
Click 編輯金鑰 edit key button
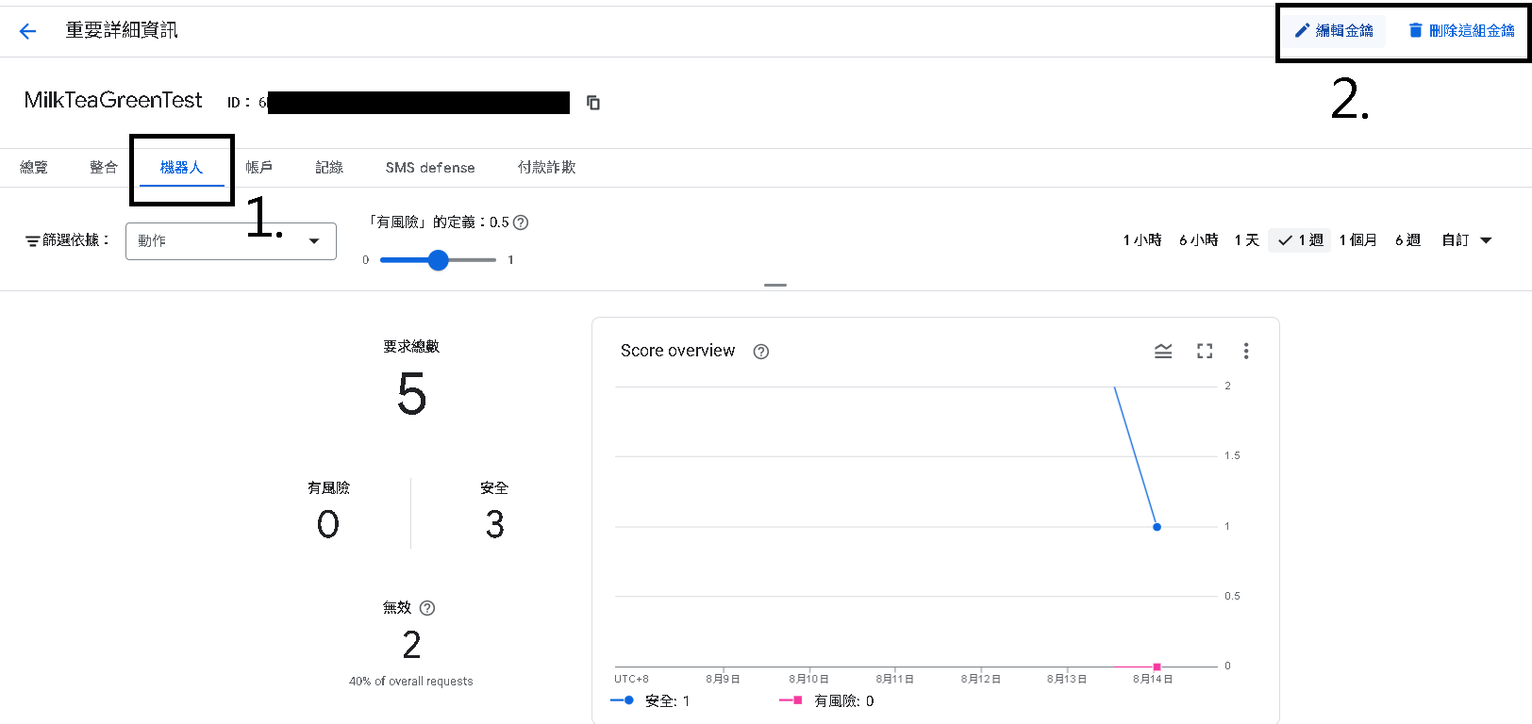click(1334, 31)
